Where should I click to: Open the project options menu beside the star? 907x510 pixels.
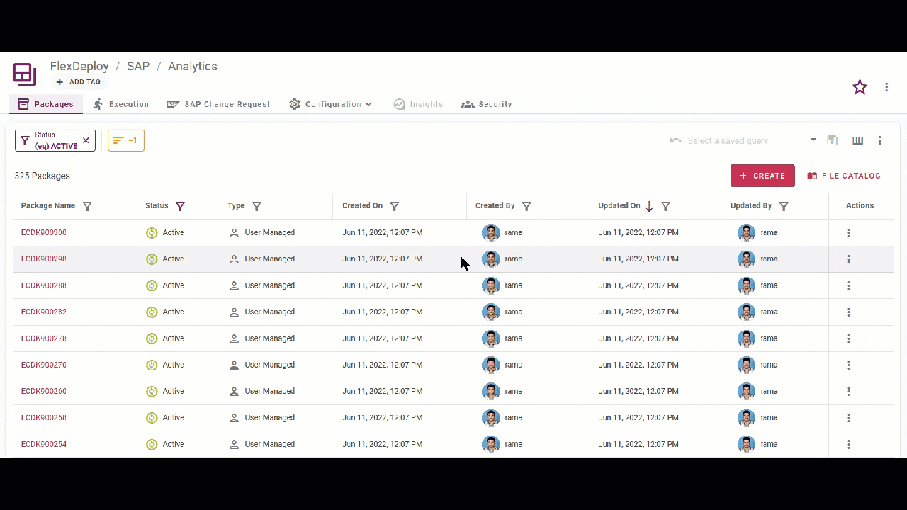point(886,87)
